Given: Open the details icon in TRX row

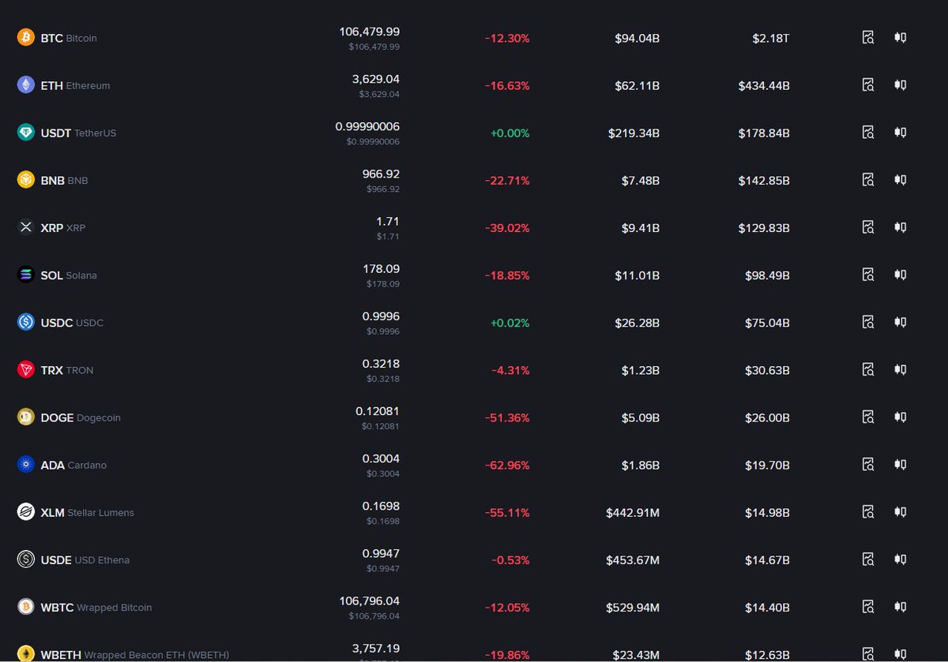Looking at the screenshot, I should pyautogui.click(x=868, y=369).
